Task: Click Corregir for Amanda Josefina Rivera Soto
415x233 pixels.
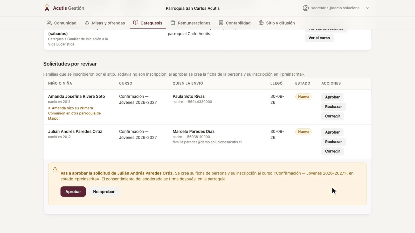Action: (x=333, y=116)
